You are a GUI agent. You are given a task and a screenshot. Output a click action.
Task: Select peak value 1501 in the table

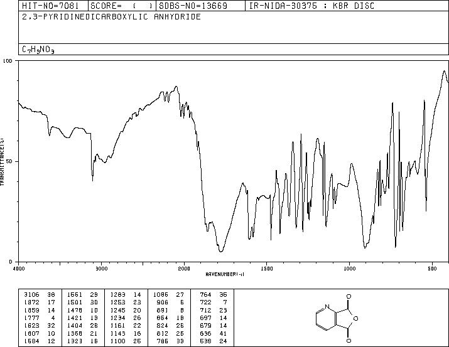[75, 302]
